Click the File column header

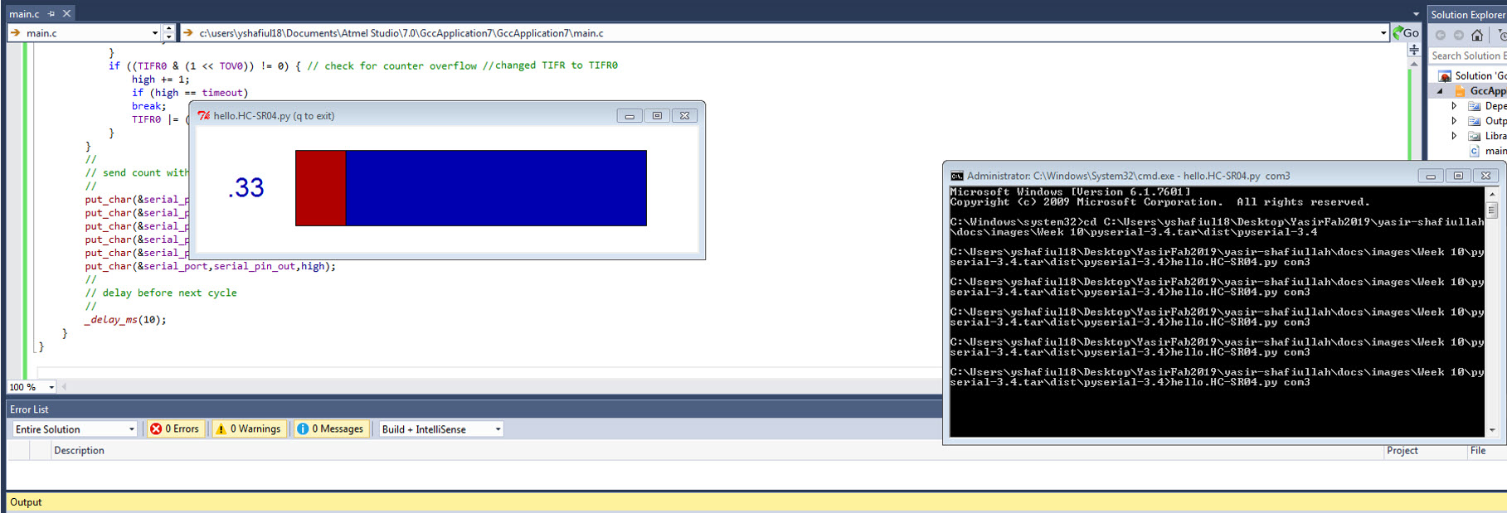[1478, 451]
